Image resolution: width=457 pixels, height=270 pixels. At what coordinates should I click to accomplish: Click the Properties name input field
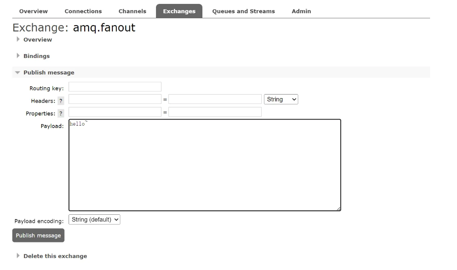click(115, 112)
